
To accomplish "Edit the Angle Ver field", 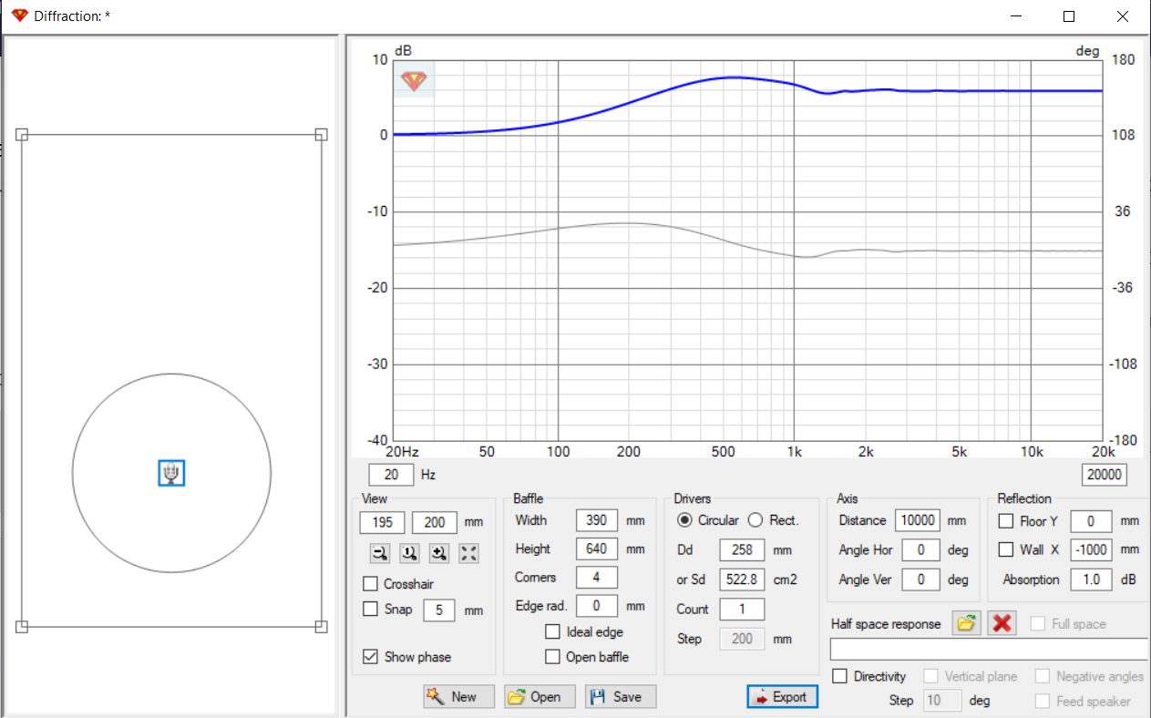I will 920,580.
